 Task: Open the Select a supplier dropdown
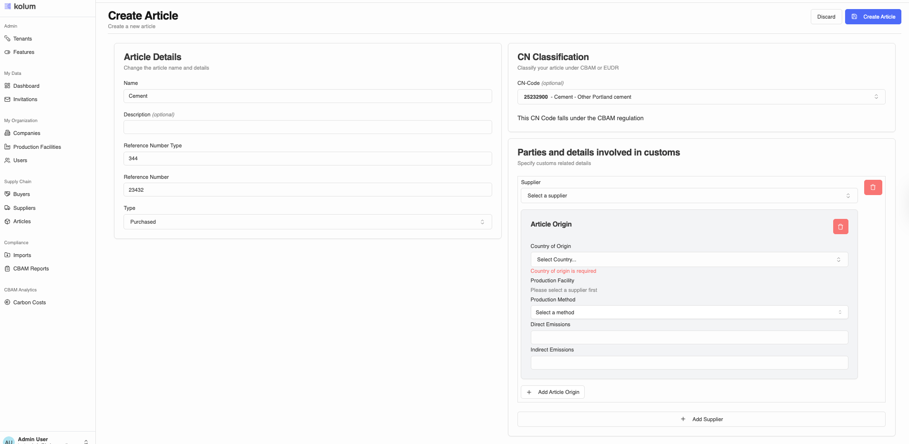689,196
